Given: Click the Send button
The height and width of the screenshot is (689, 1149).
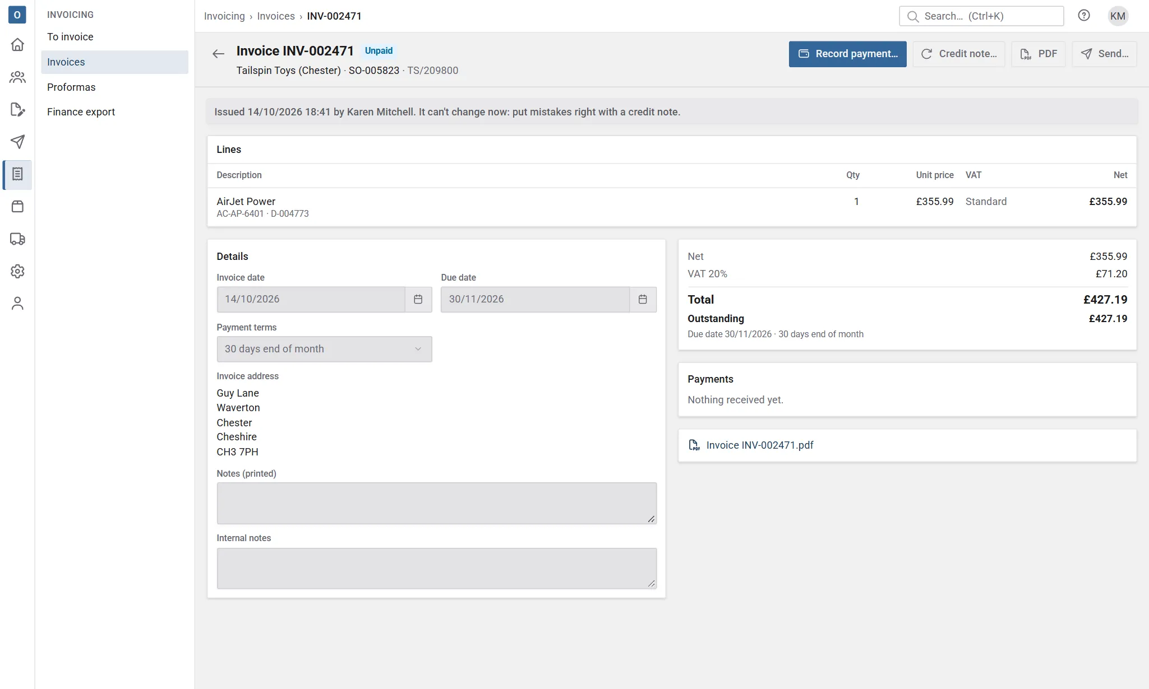Looking at the screenshot, I should pos(1104,54).
